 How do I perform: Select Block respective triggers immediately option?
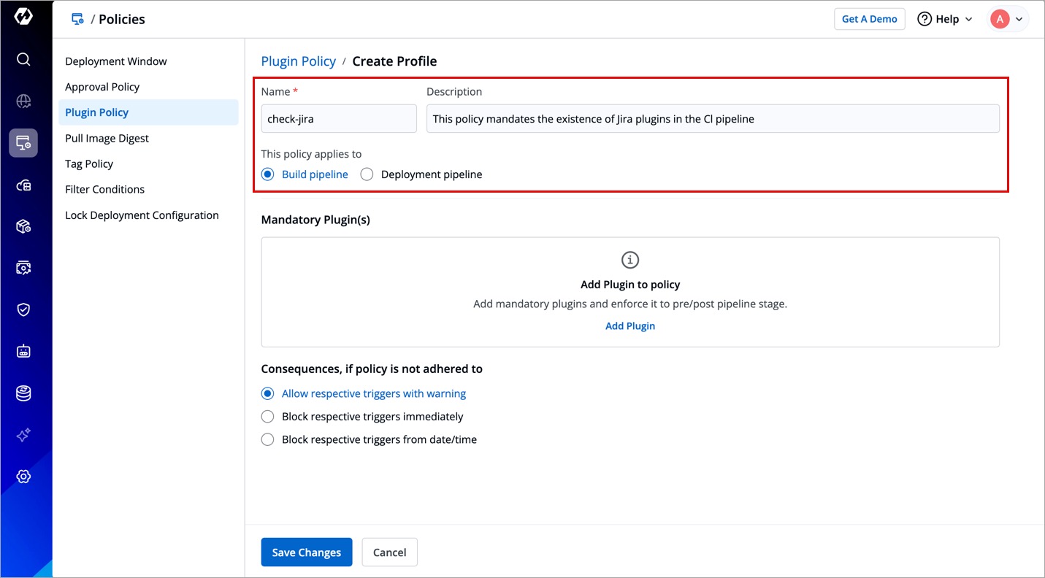pyautogui.click(x=268, y=417)
